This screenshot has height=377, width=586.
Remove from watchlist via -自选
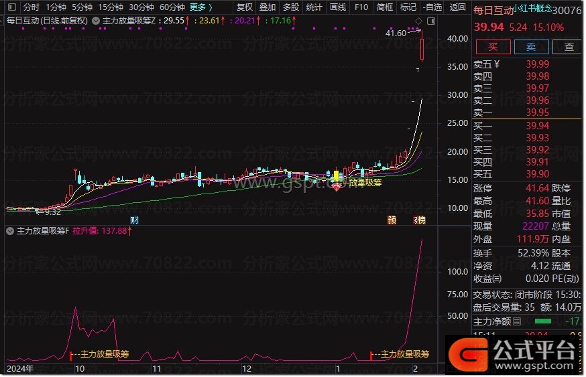coord(432,7)
